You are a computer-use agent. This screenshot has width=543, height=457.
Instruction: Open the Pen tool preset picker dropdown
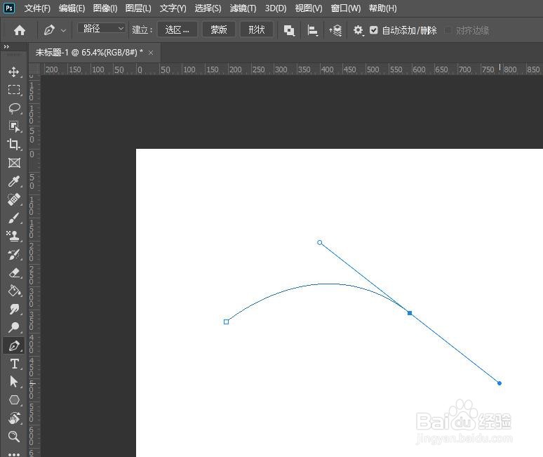pyautogui.click(x=63, y=30)
